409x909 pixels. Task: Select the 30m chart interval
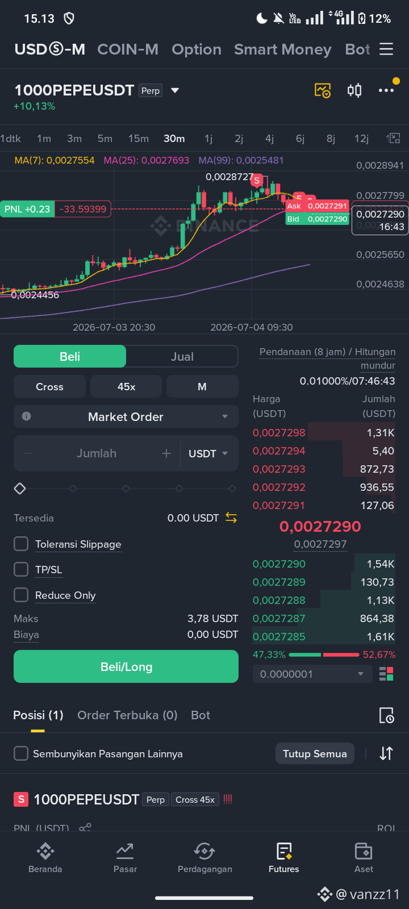174,139
